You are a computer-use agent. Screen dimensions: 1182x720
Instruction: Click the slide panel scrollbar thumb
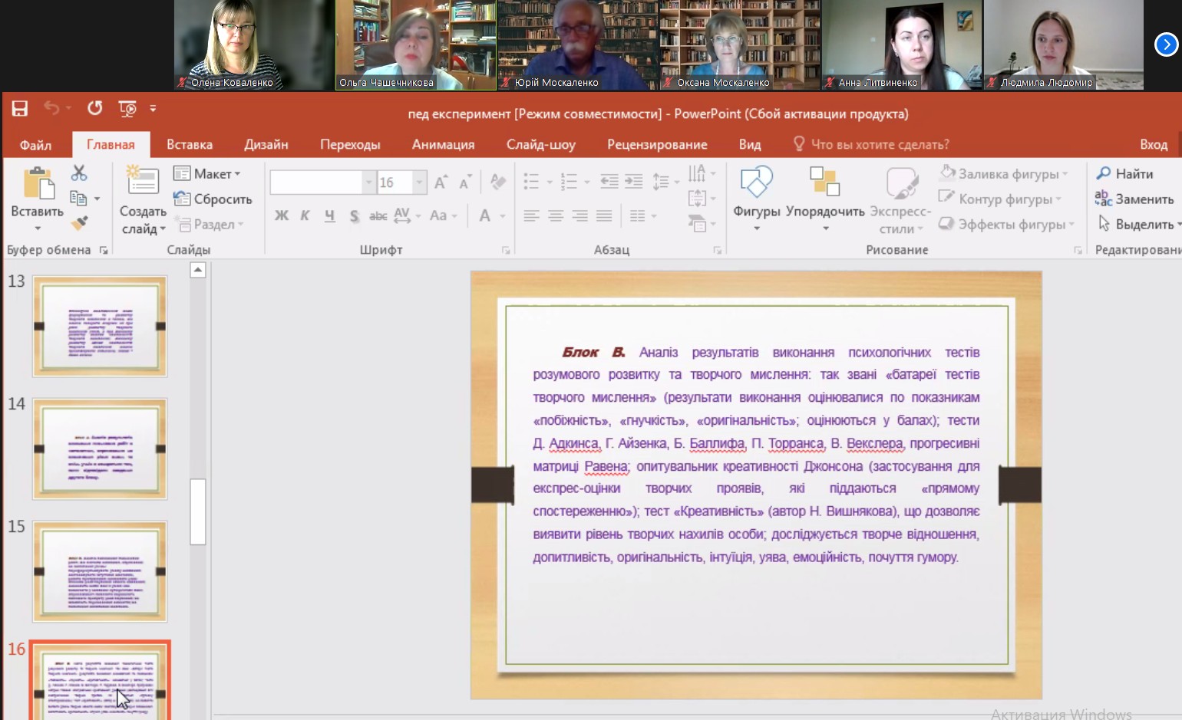pos(198,511)
